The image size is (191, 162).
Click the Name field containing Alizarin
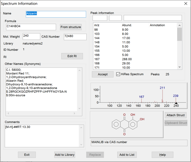click(56, 14)
